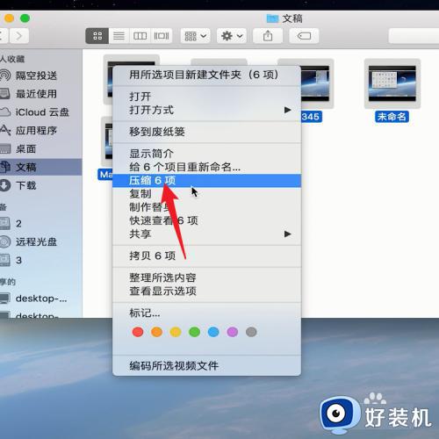Expand the 共享 submenu
Viewport: 439px width, 439px height.
(x=206, y=234)
